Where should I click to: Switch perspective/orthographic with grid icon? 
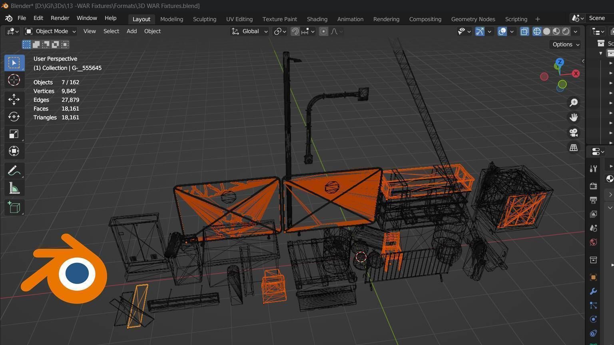pyautogui.click(x=574, y=148)
